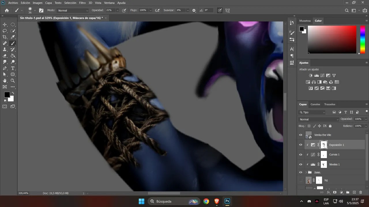
Task: Switch to the Canales tab
Action: click(315, 104)
